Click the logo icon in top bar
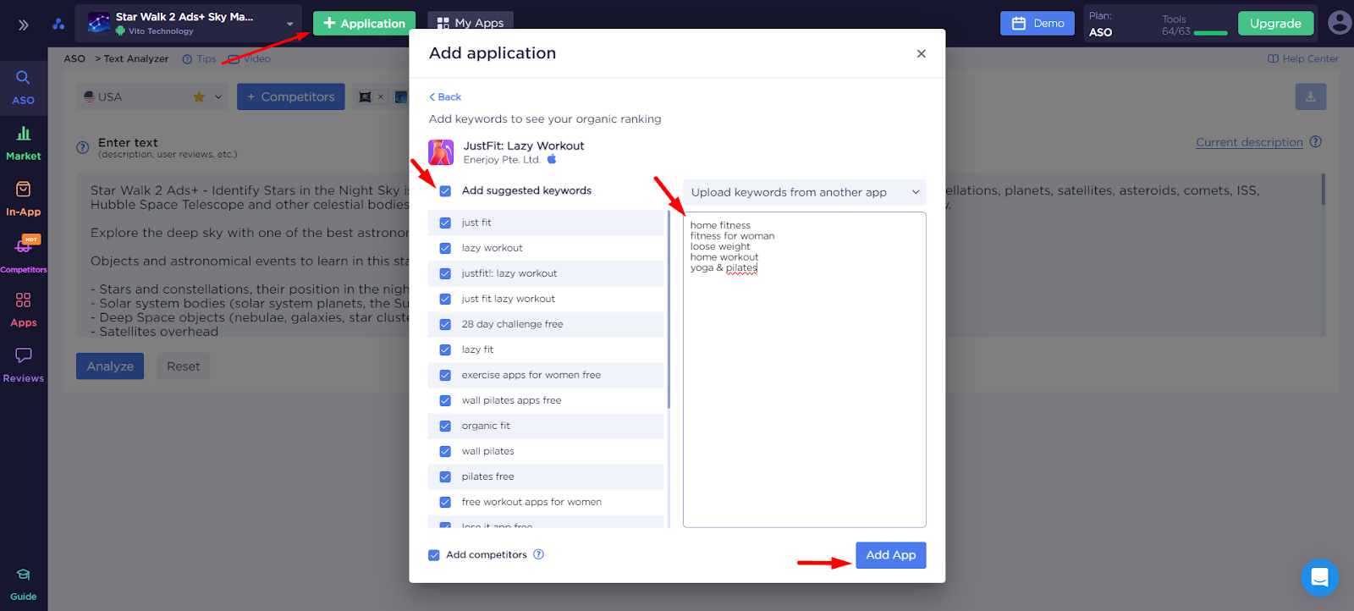Screen dimensions: 1354x611 (x=58, y=24)
